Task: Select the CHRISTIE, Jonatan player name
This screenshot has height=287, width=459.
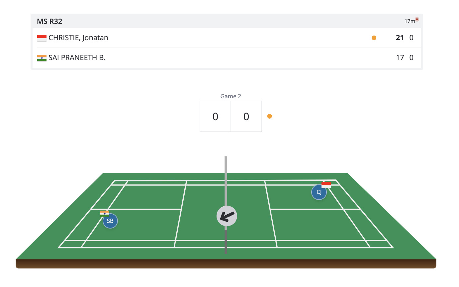Action: pos(78,38)
